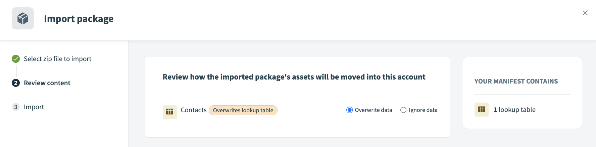Go to Select zip file to import step
The width and height of the screenshot is (596, 147).
point(57,59)
